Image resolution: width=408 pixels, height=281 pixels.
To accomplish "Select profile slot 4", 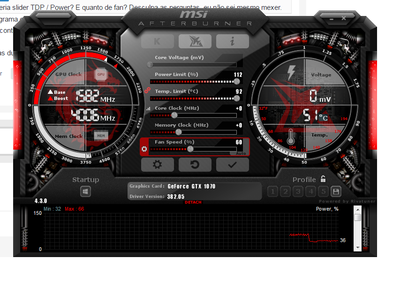I will click(311, 192).
